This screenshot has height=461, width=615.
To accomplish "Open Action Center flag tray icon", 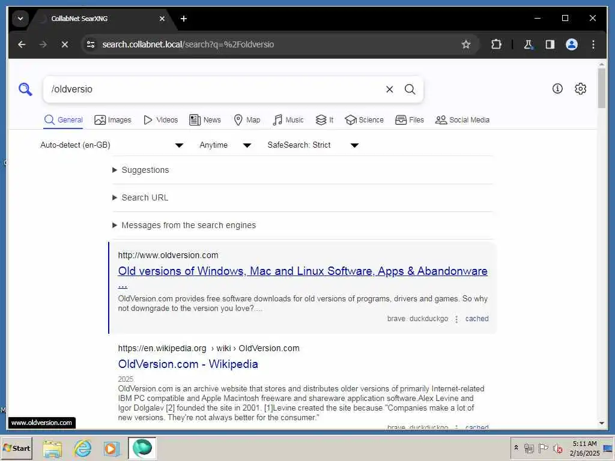I will click(543, 448).
